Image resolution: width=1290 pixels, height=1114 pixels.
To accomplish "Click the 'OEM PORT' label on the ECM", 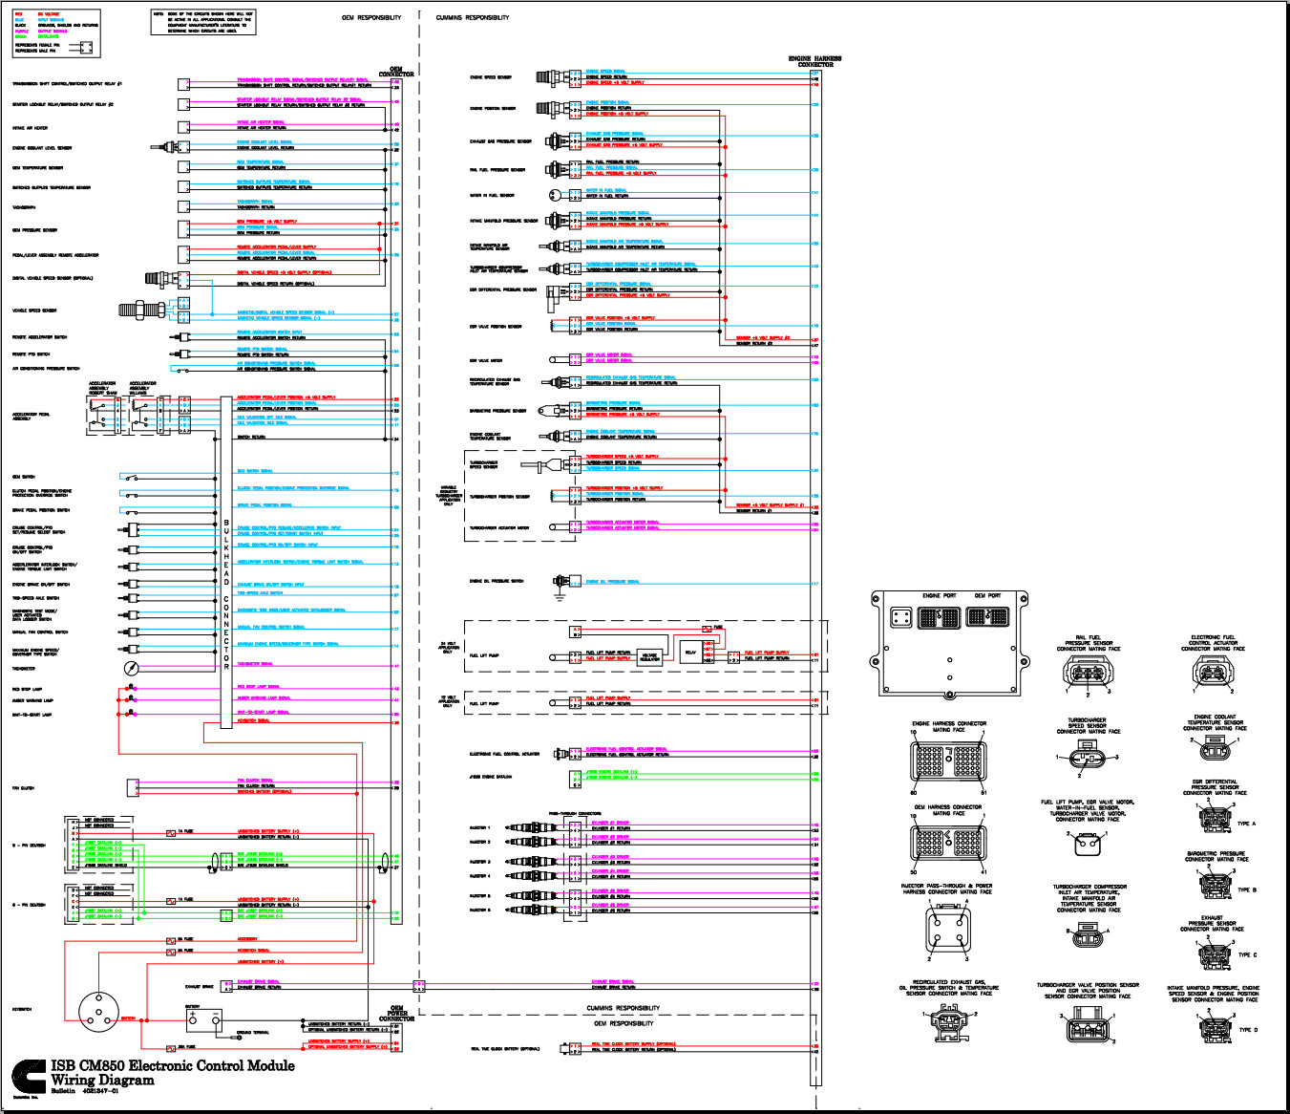I will (x=987, y=595).
